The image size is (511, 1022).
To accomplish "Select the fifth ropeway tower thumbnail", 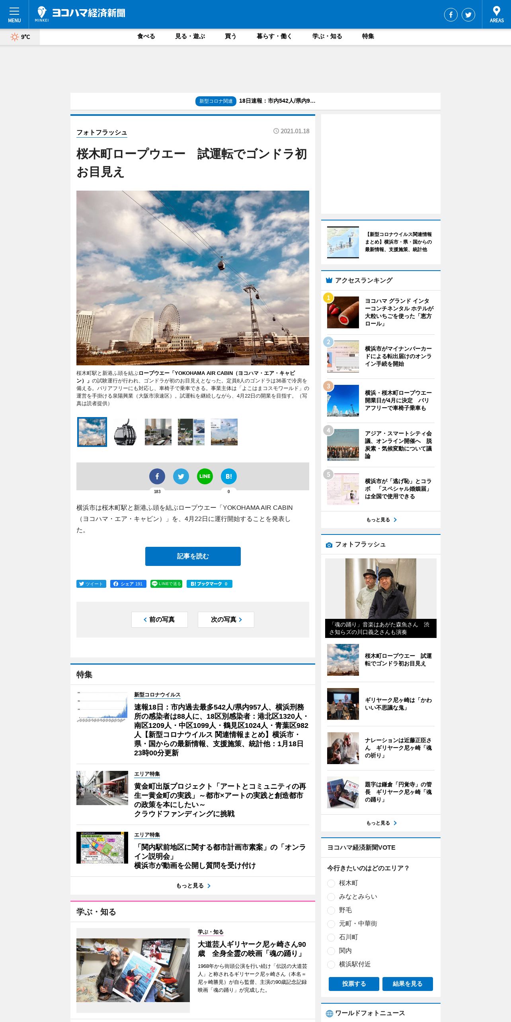I will 224,432.
